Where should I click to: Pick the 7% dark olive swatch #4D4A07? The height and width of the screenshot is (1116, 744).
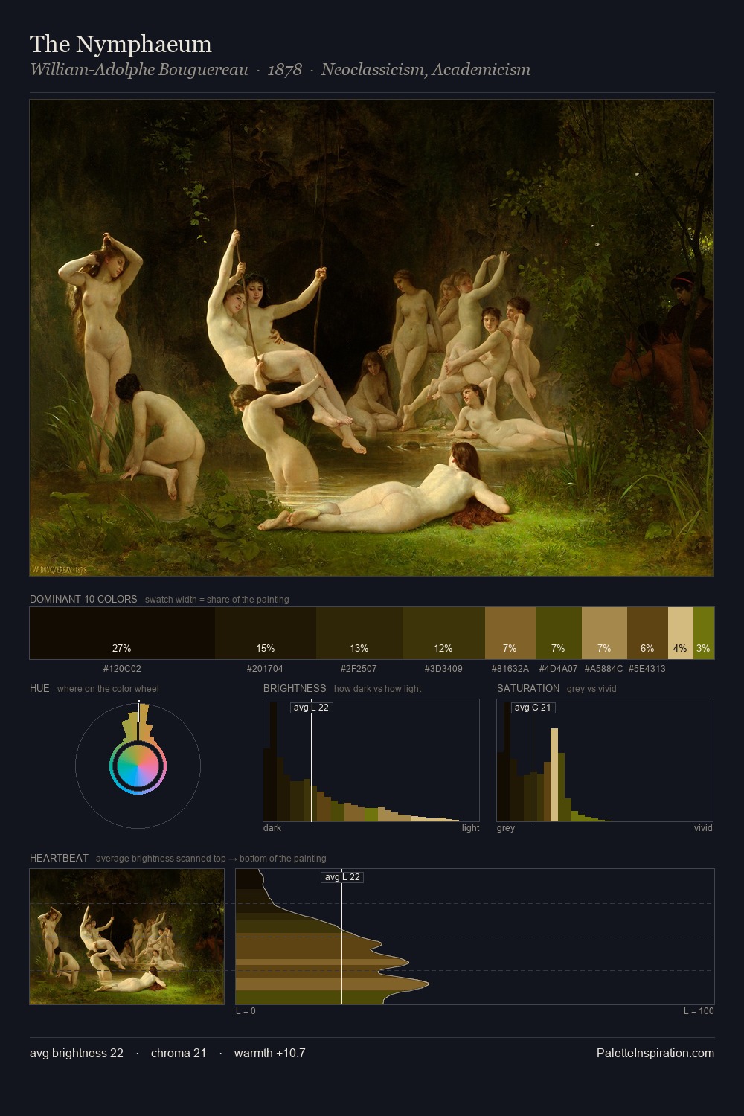click(559, 633)
